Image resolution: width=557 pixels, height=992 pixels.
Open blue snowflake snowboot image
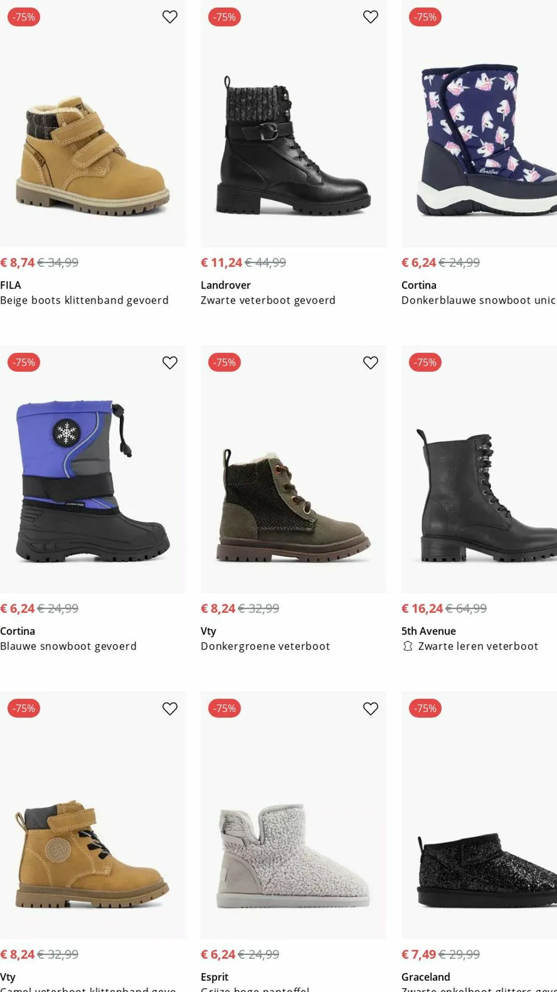93,482
